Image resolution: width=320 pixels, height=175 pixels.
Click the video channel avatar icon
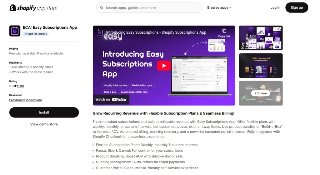coord(100,32)
